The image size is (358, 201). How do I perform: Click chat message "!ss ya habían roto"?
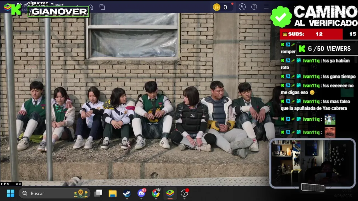pos(315,64)
